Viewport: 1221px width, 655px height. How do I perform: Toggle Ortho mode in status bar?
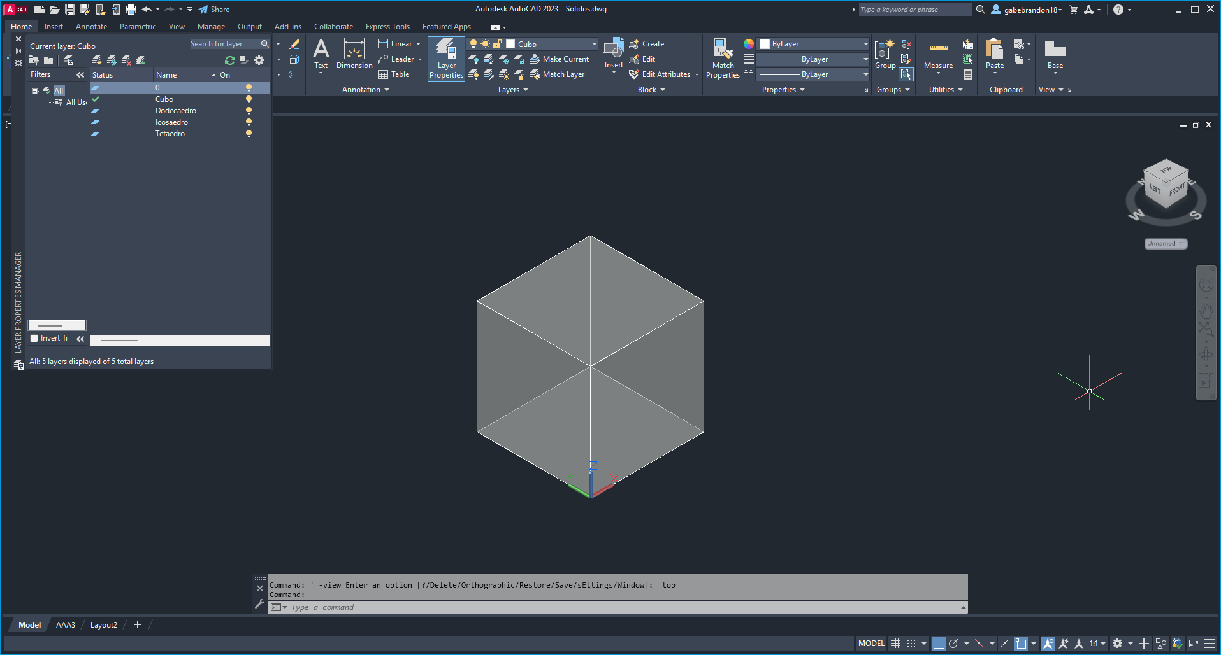point(938,644)
